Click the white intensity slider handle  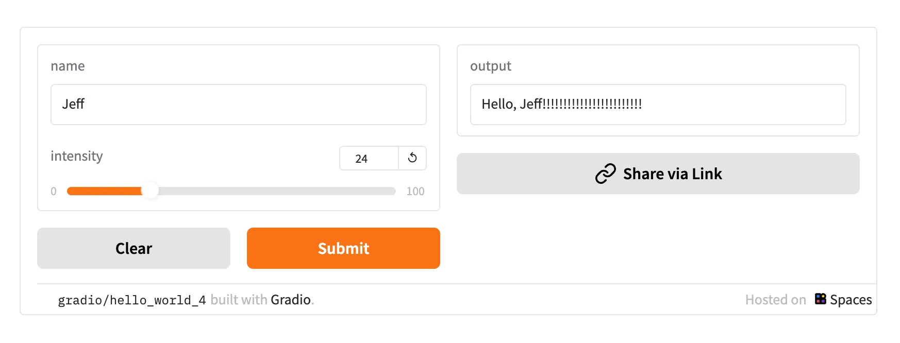point(150,191)
